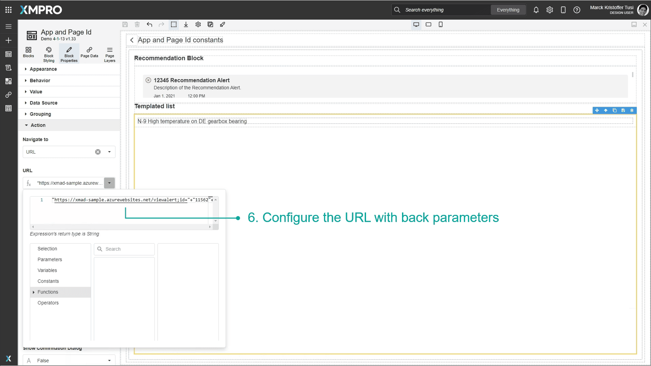The image size is (651, 366).
Task: Open the Everything search filter menu
Action: coord(508,10)
